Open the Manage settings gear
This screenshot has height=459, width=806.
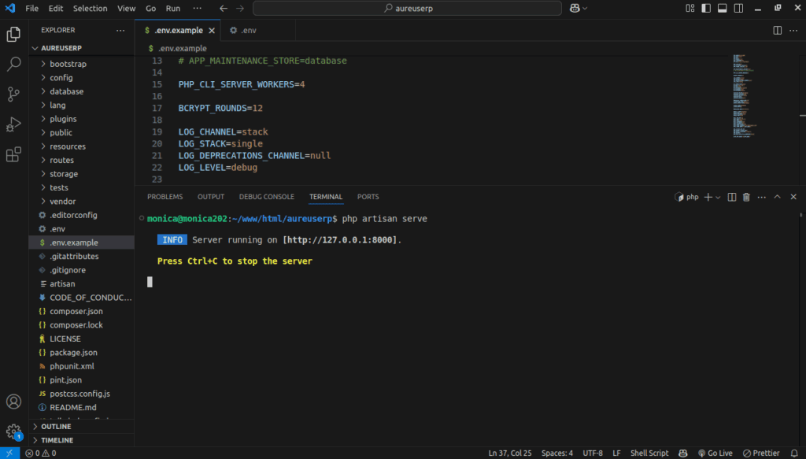(x=14, y=431)
